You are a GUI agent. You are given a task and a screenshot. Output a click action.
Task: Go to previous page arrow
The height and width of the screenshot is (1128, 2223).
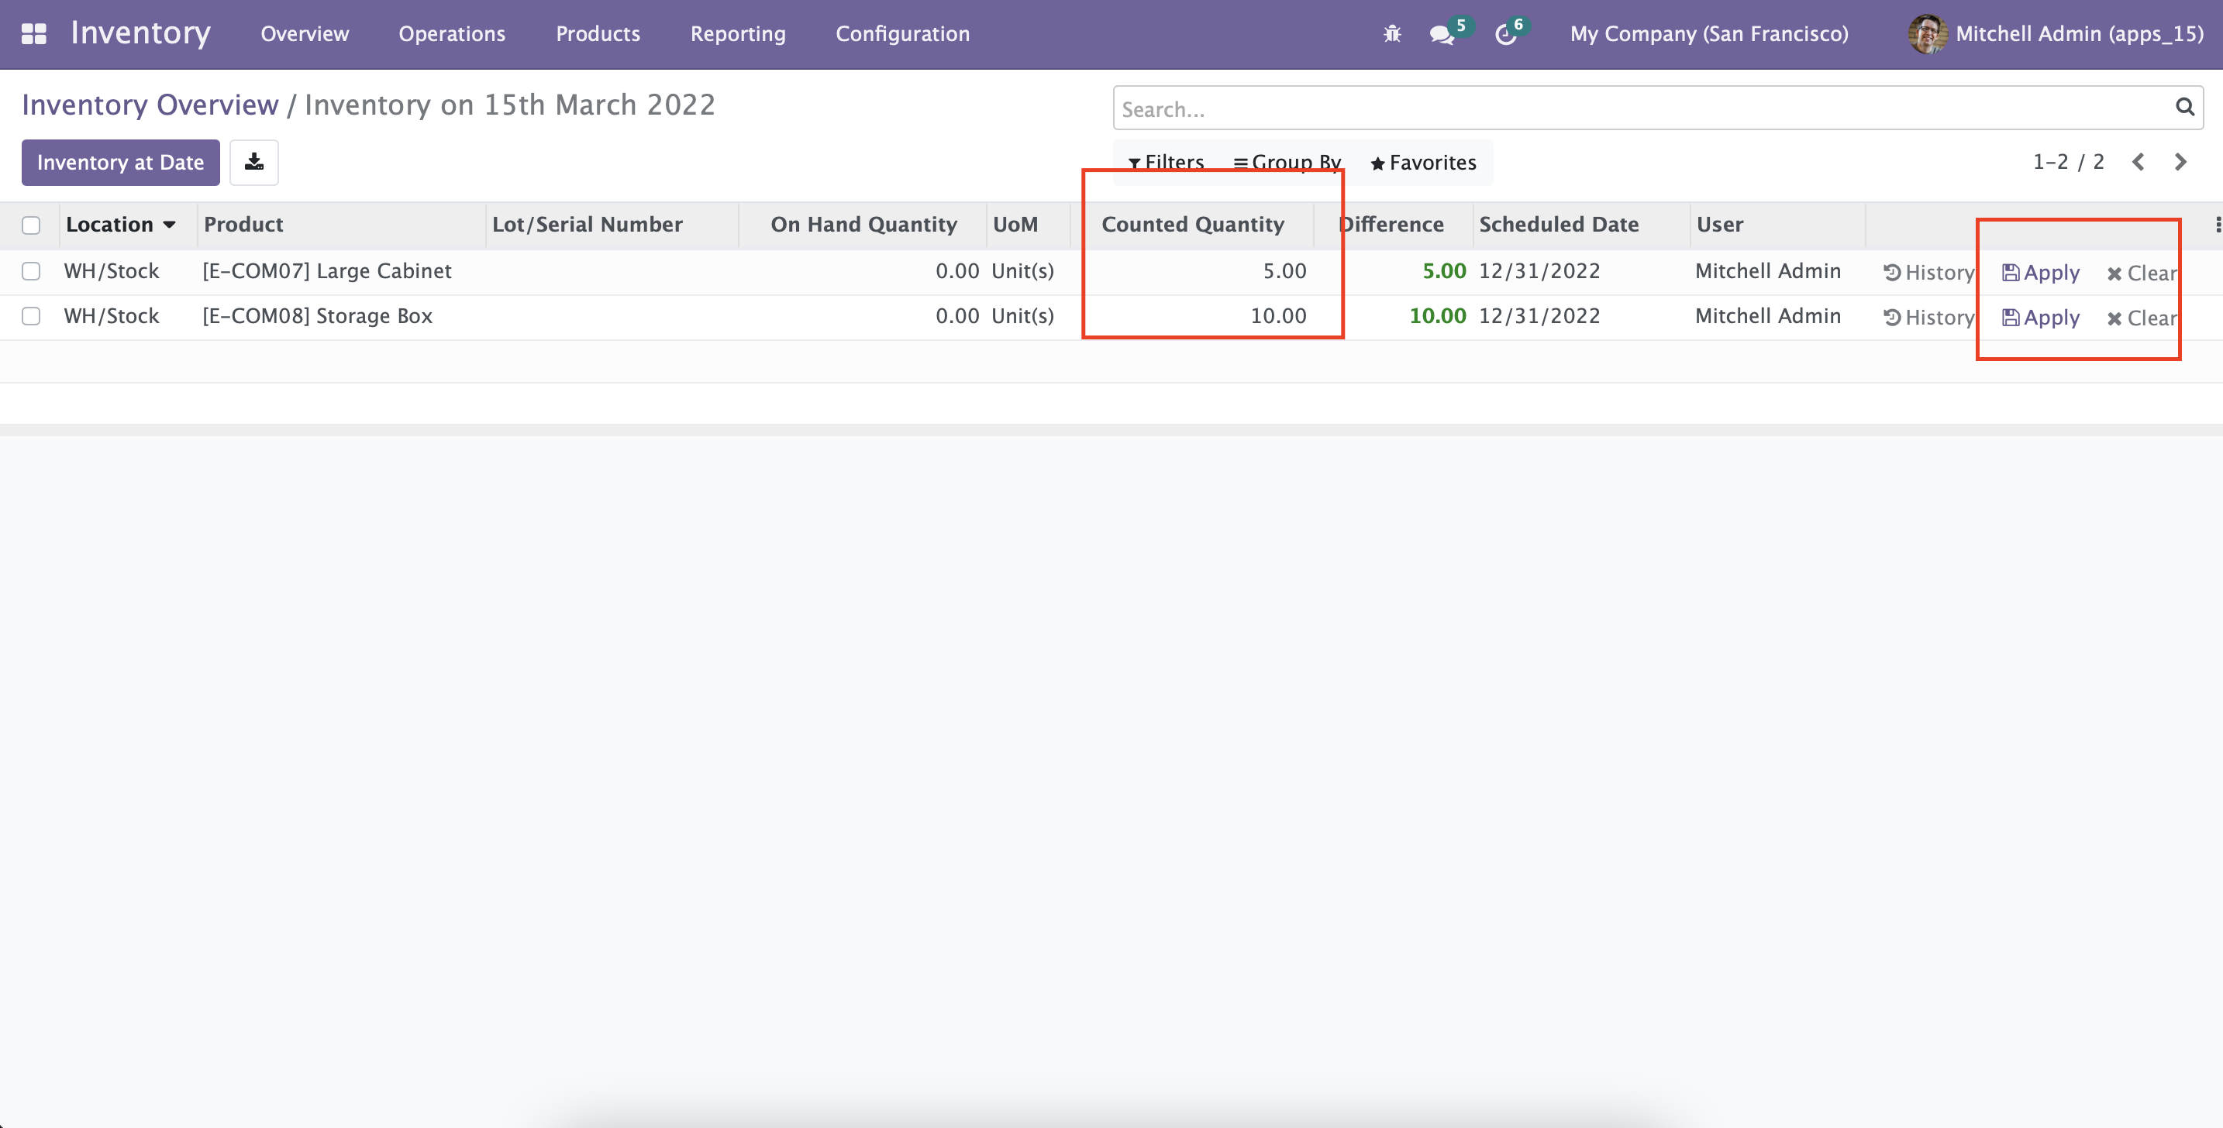[x=2139, y=162]
